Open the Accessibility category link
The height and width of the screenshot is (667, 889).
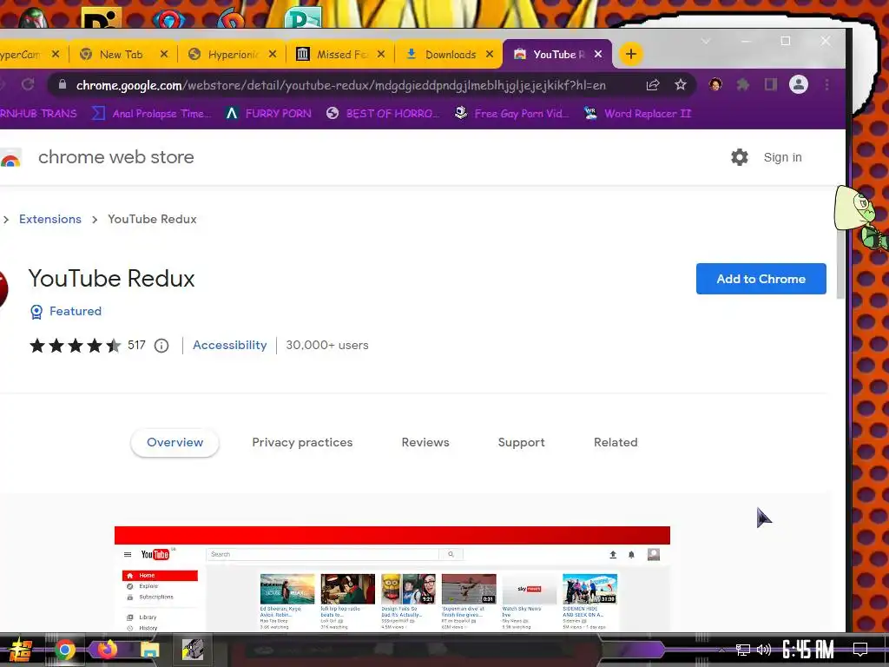point(229,345)
